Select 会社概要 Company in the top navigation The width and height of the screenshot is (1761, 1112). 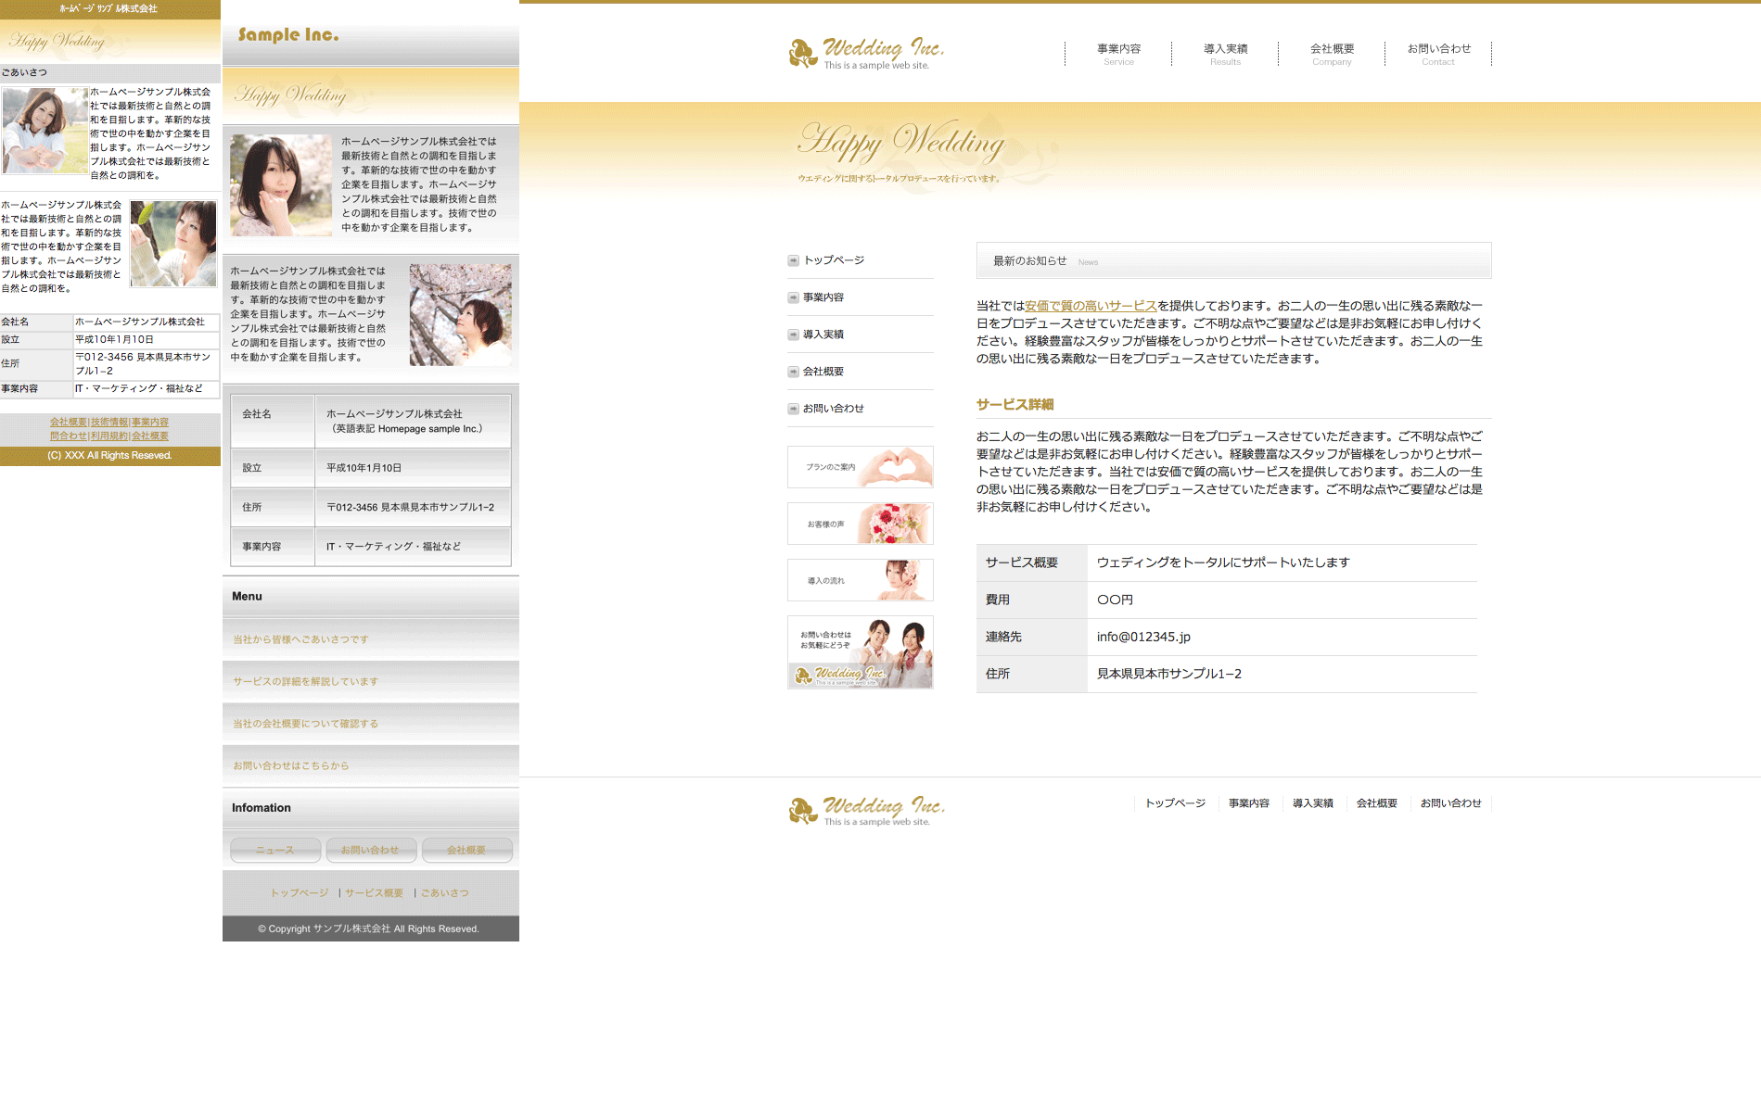point(1332,54)
